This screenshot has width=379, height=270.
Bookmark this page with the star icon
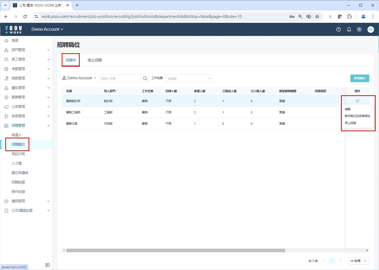tap(317, 16)
